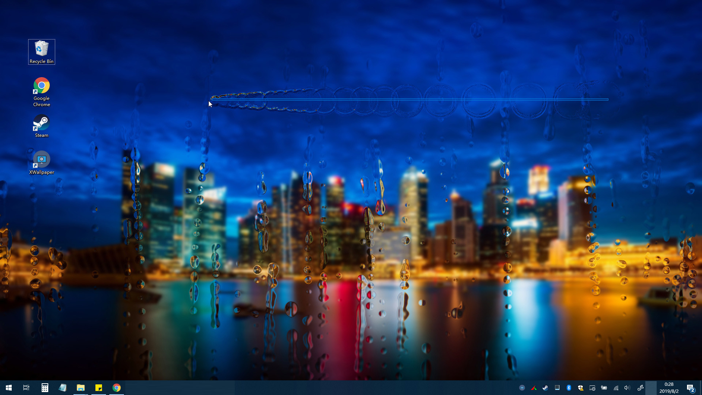Open Task View from the taskbar
The width and height of the screenshot is (702, 395).
point(26,388)
